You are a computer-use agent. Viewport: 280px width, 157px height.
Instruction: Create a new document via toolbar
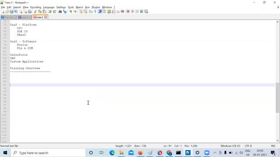tap(3, 12)
